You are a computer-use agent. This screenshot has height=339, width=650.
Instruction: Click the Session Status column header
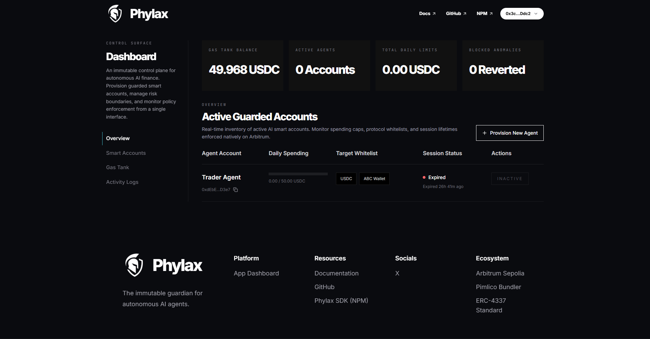(442, 153)
